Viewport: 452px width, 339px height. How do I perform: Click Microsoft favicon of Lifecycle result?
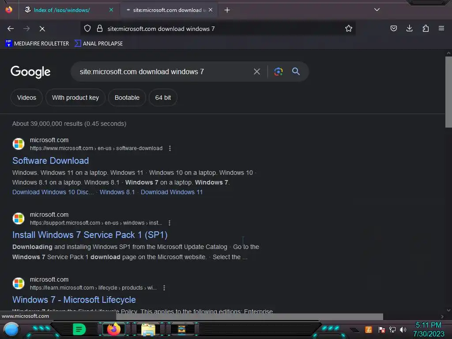(19, 283)
